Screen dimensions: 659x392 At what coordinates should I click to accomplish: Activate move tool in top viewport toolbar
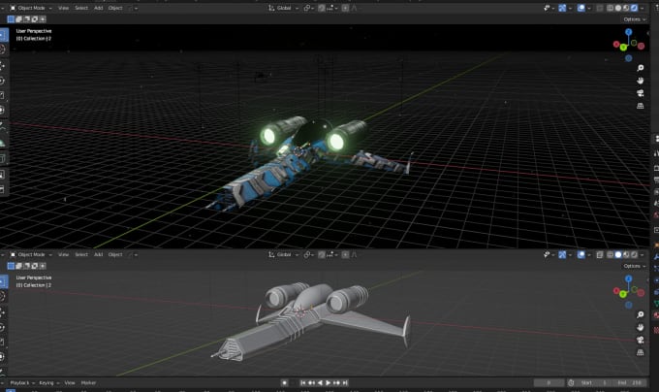tap(3, 66)
